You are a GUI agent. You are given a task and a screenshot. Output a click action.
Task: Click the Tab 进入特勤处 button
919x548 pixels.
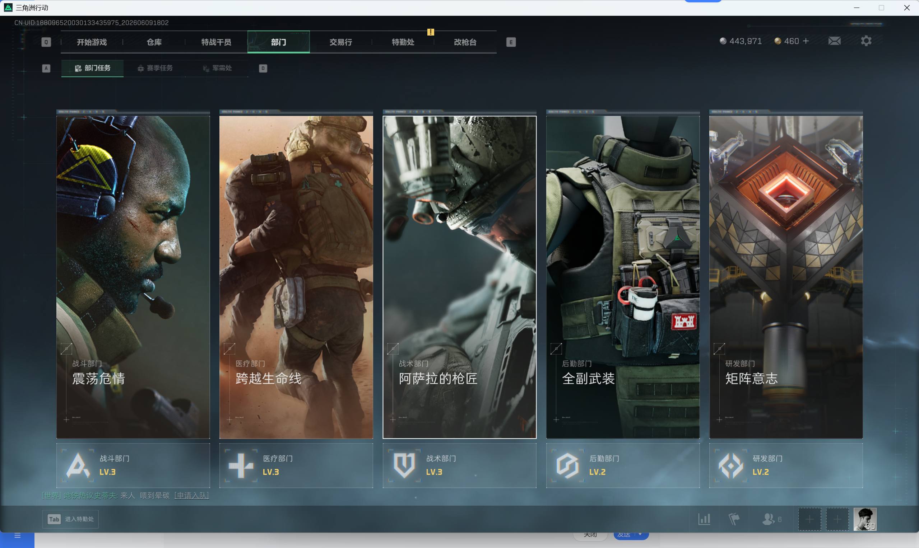tap(71, 519)
